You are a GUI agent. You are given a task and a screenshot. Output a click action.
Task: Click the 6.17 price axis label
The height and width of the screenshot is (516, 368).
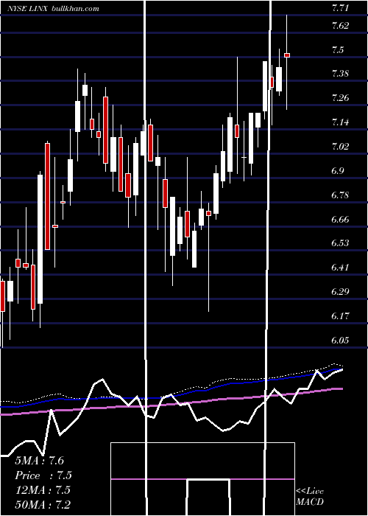[x=340, y=316]
